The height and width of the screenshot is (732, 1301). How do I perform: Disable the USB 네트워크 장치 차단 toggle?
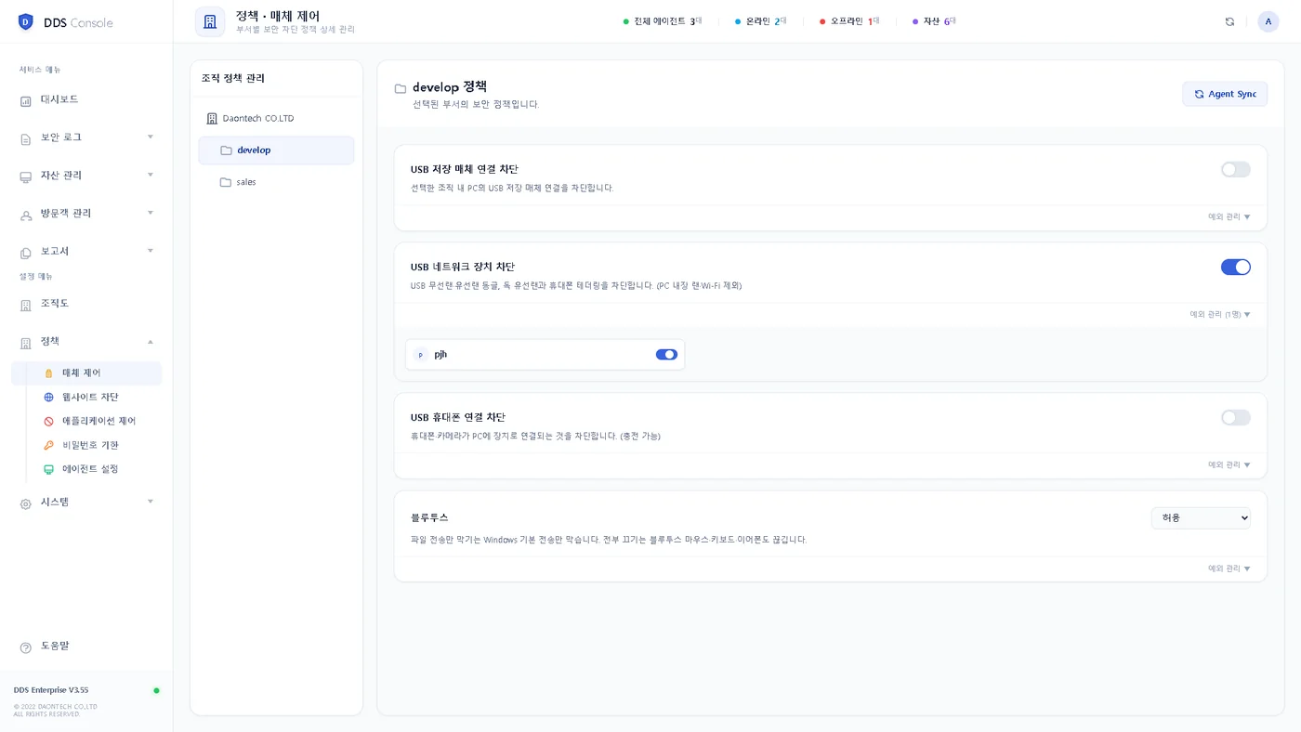point(1236,267)
